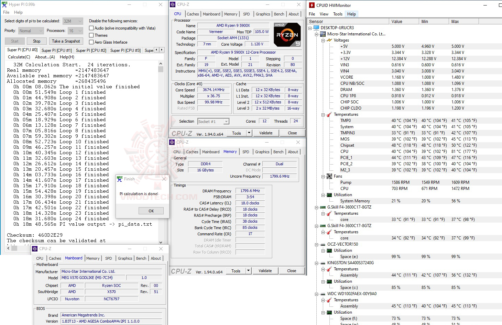
Task: Click Validate in CPU-Z processor window
Action: pyautogui.click(x=266, y=133)
